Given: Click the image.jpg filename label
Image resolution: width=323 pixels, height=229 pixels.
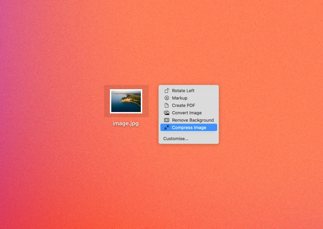Looking at the screenshot, I should 125,123.
